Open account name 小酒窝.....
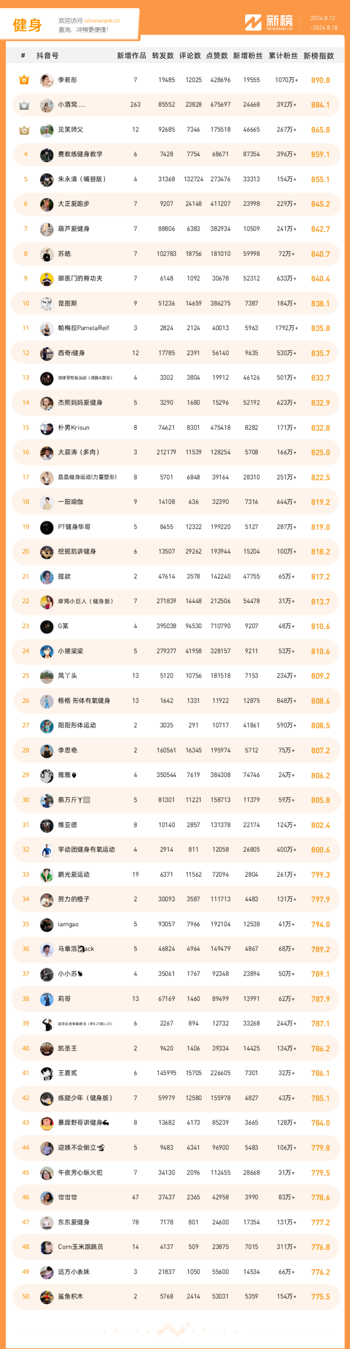The height and width of the screenshot is (1349, 350). click(x=72, y=105)
